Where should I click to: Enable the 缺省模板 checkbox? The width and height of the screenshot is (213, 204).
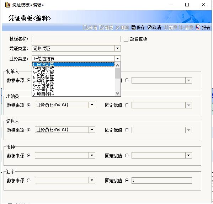(126, 39)
